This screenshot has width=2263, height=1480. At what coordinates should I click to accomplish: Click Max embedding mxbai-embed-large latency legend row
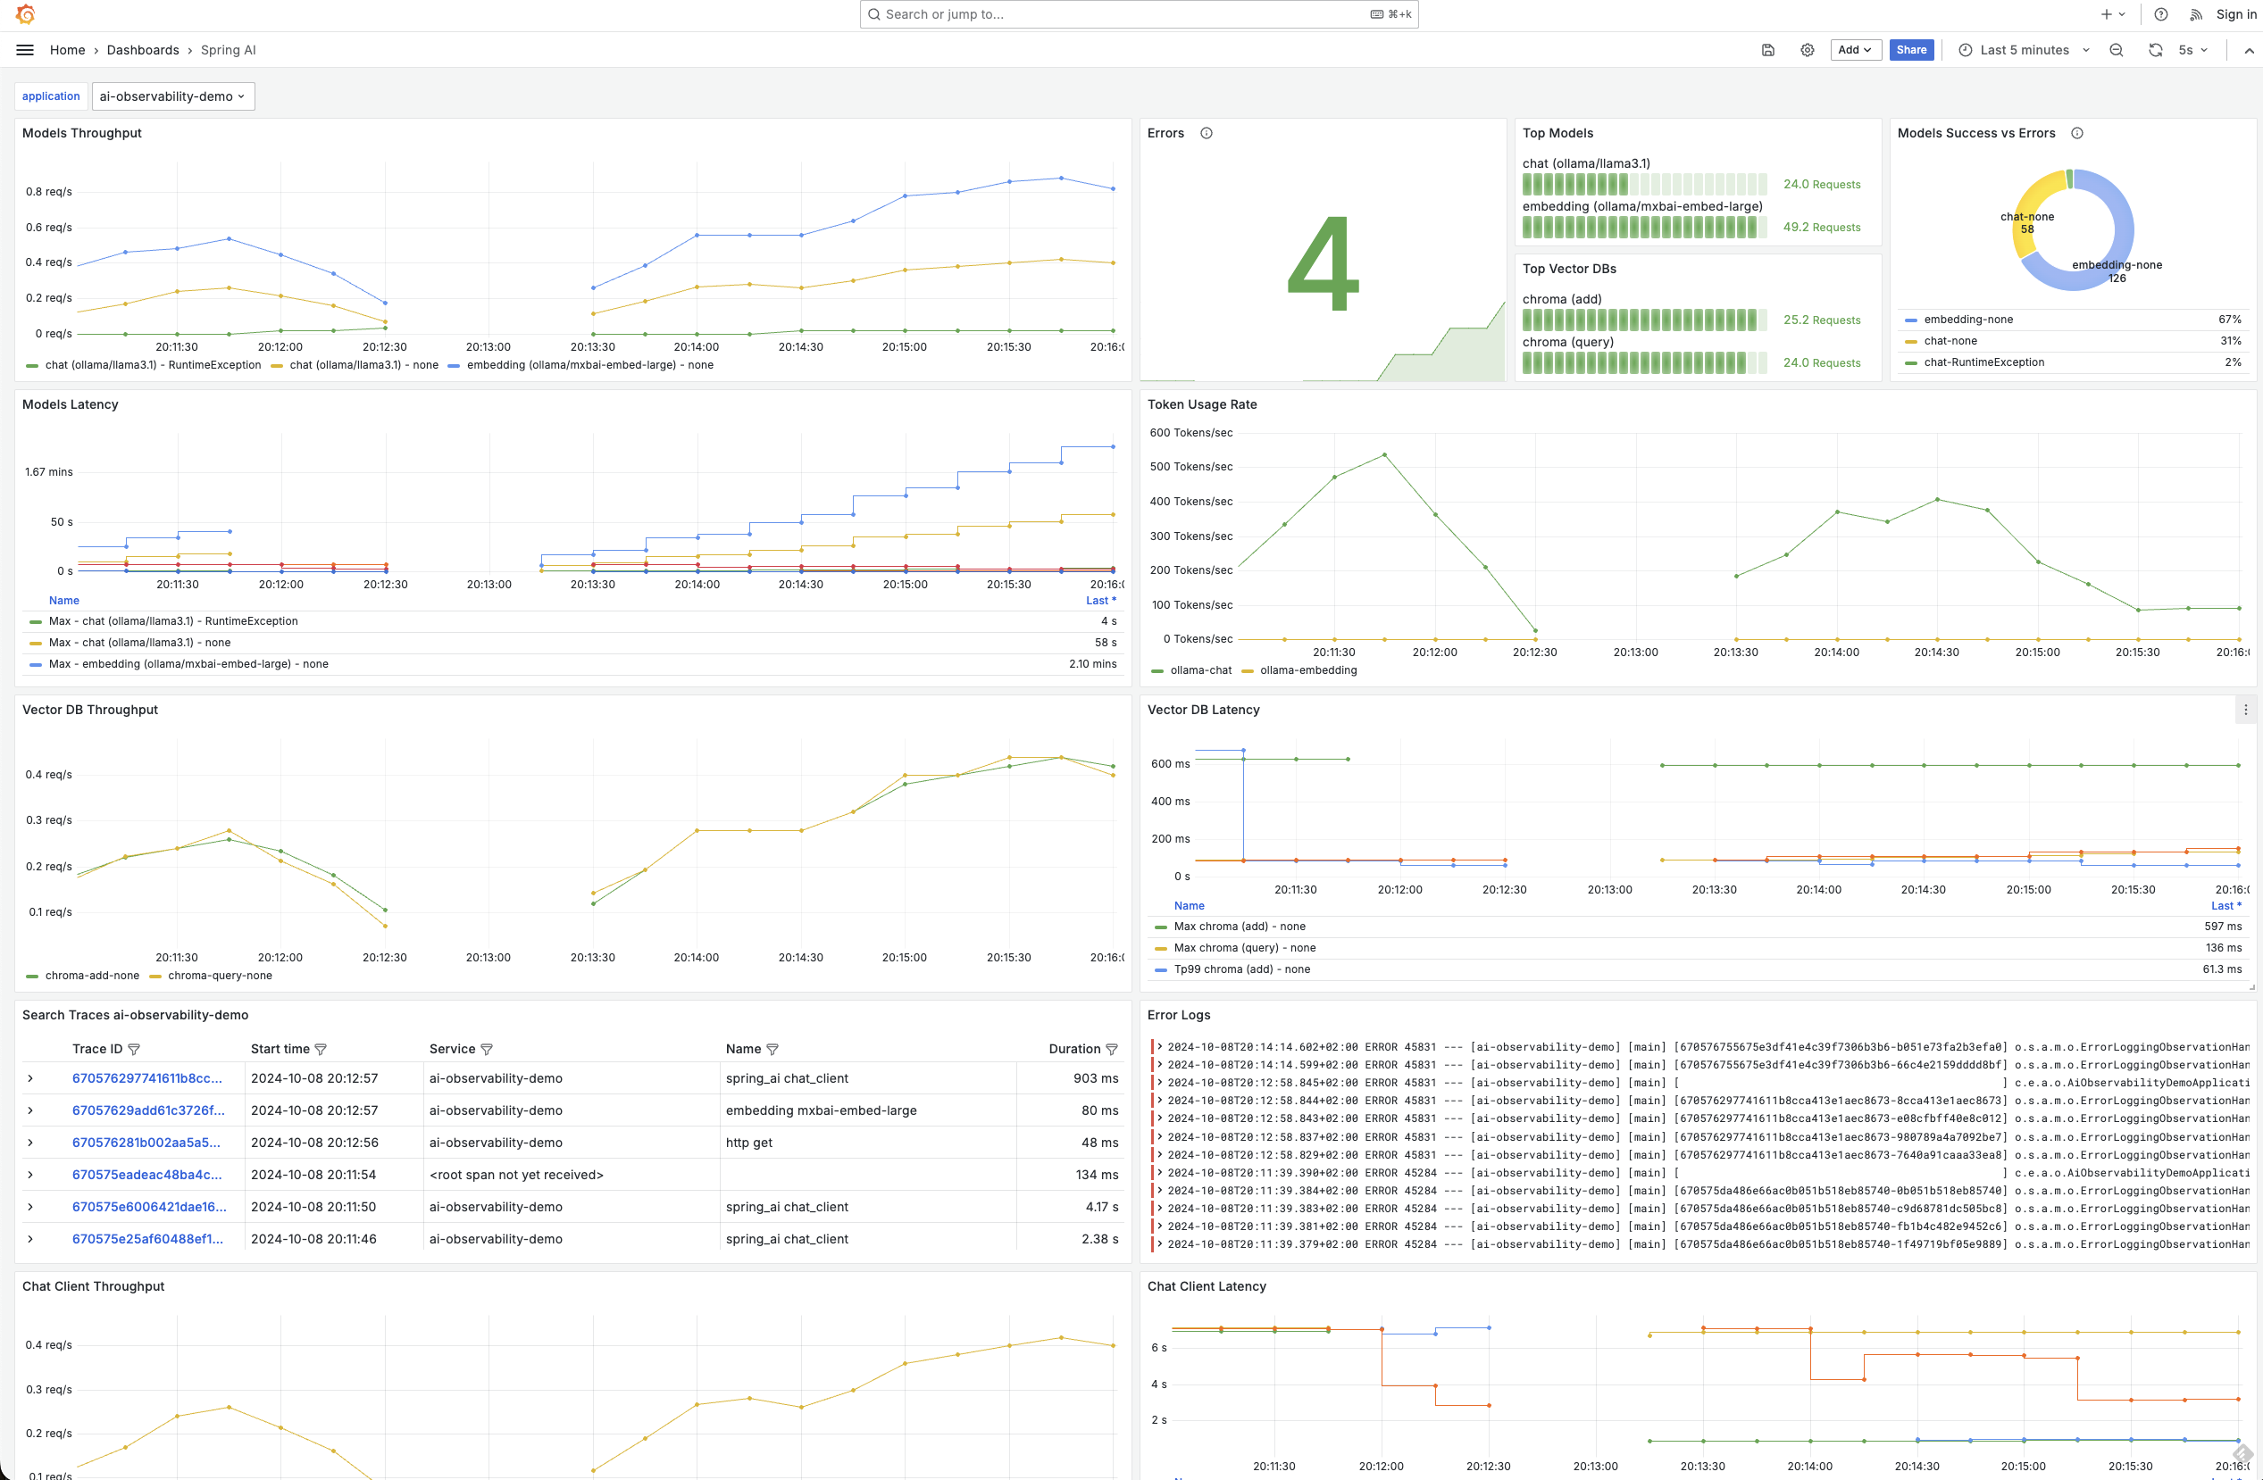pyautogui.click(x=573, y=663)
